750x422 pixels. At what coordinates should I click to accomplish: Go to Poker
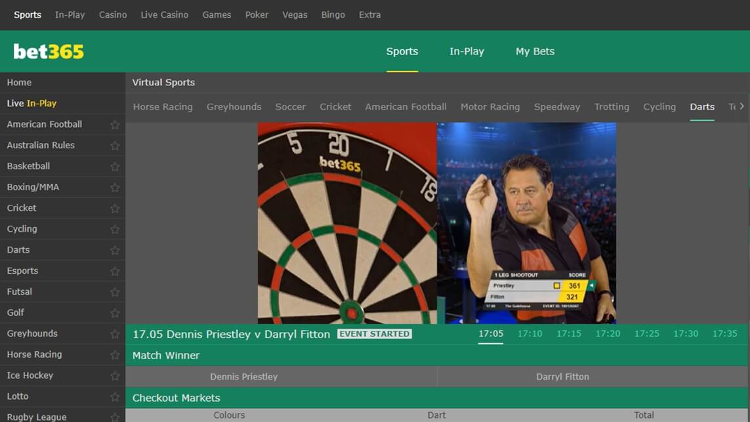click(257, 15)
